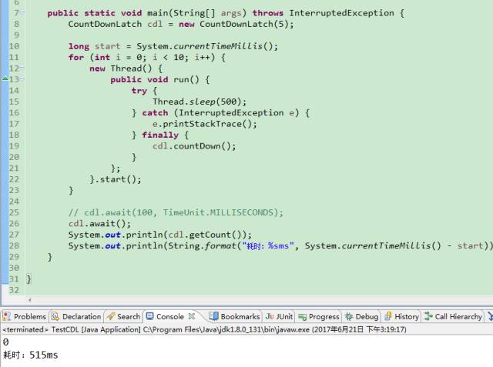The height and width of the screenshot is (367, 493).
Task: Collapse the main method fold at line 7
Action: tap(22, 13)
